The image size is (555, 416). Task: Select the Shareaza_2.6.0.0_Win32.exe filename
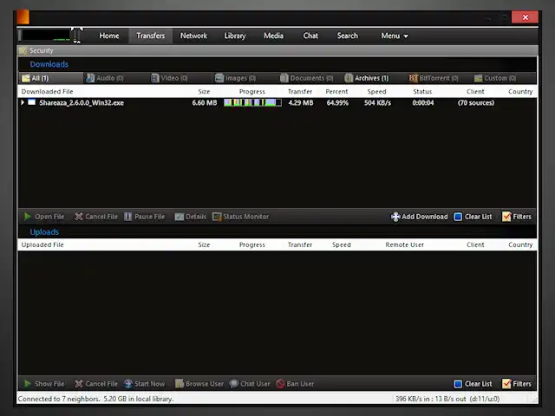pyautogui.click(x=82, y=103)
